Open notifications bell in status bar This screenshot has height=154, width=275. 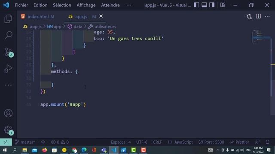coord(267,142)
